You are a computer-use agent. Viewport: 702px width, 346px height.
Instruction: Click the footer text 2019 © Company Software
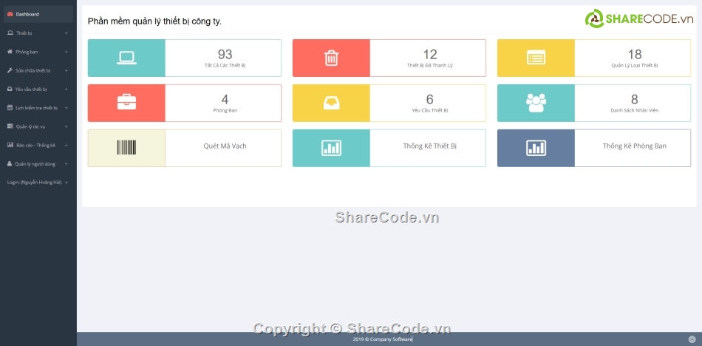(382, 339)
